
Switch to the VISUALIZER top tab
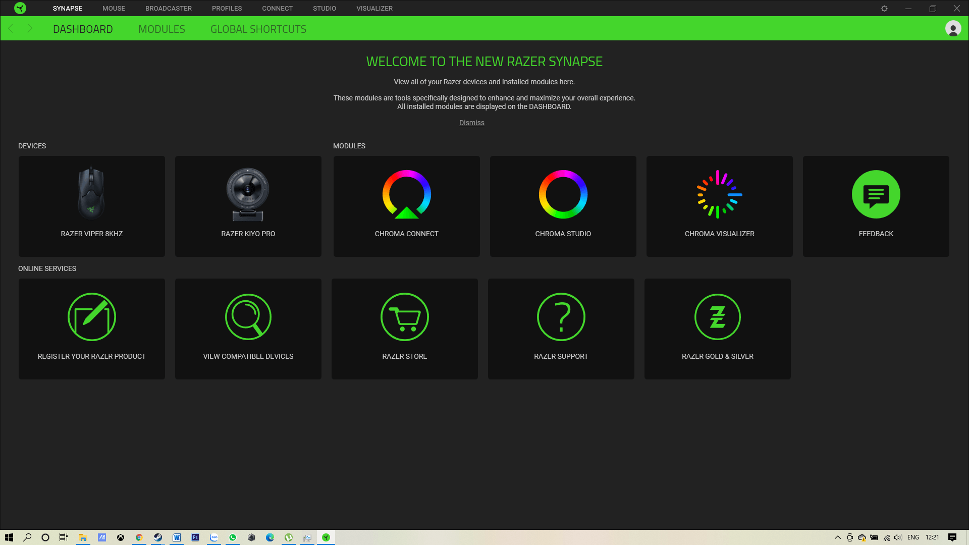[374, 9]
